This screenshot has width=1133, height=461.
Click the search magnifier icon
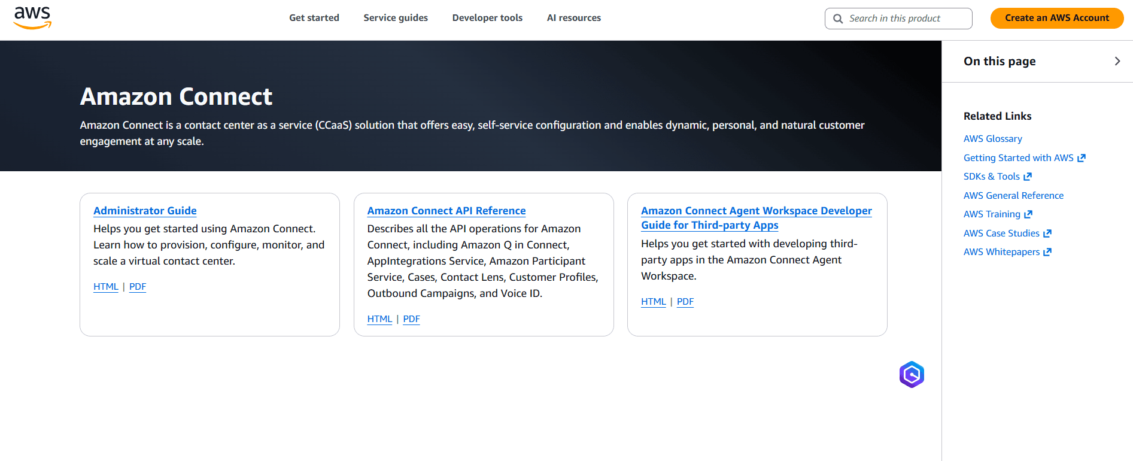click(838, 19)
